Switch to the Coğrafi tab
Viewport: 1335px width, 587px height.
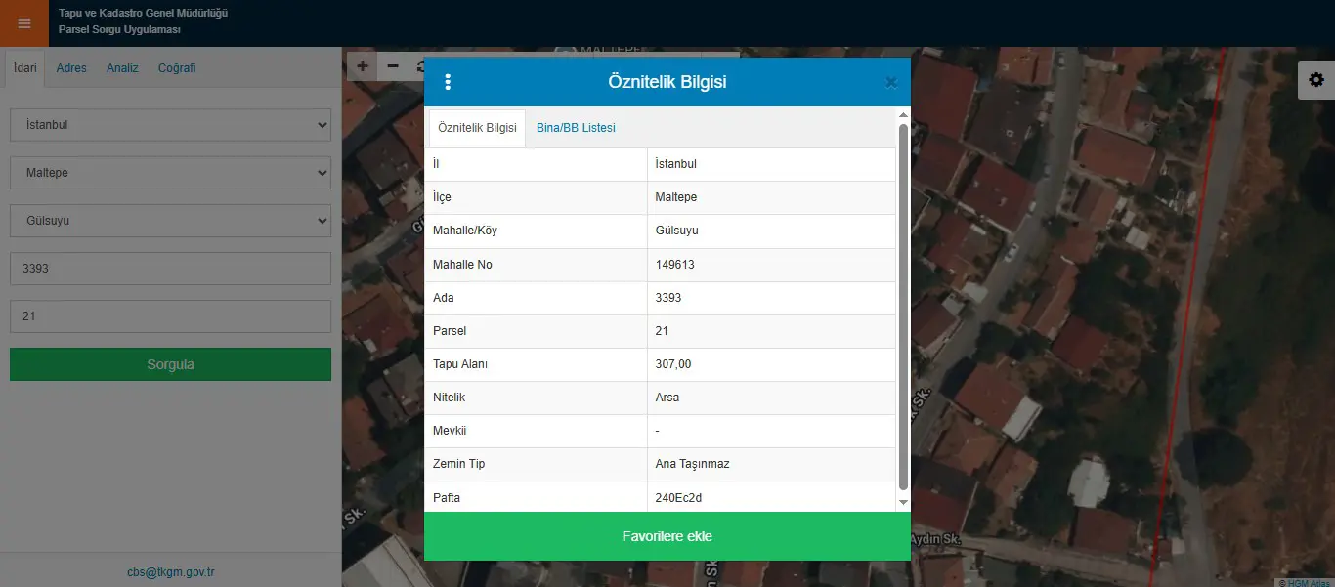tap(177, 68)
